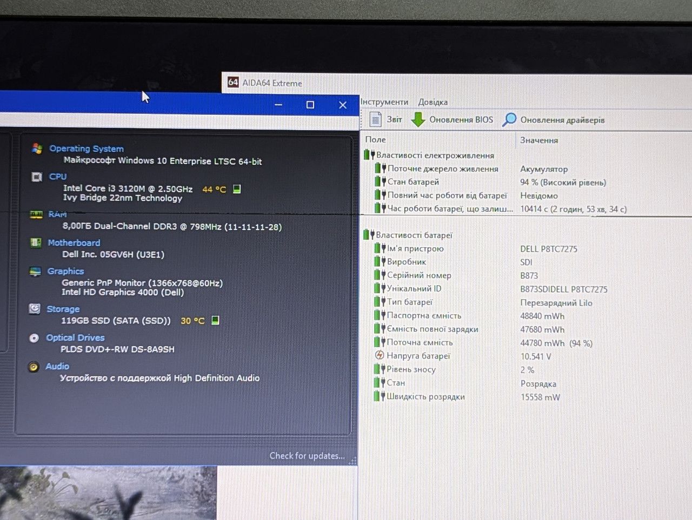Select the Ємність повної зарядки row label
Screen dimensions: 692x520
pyautogui.click(x=432, y=329)
